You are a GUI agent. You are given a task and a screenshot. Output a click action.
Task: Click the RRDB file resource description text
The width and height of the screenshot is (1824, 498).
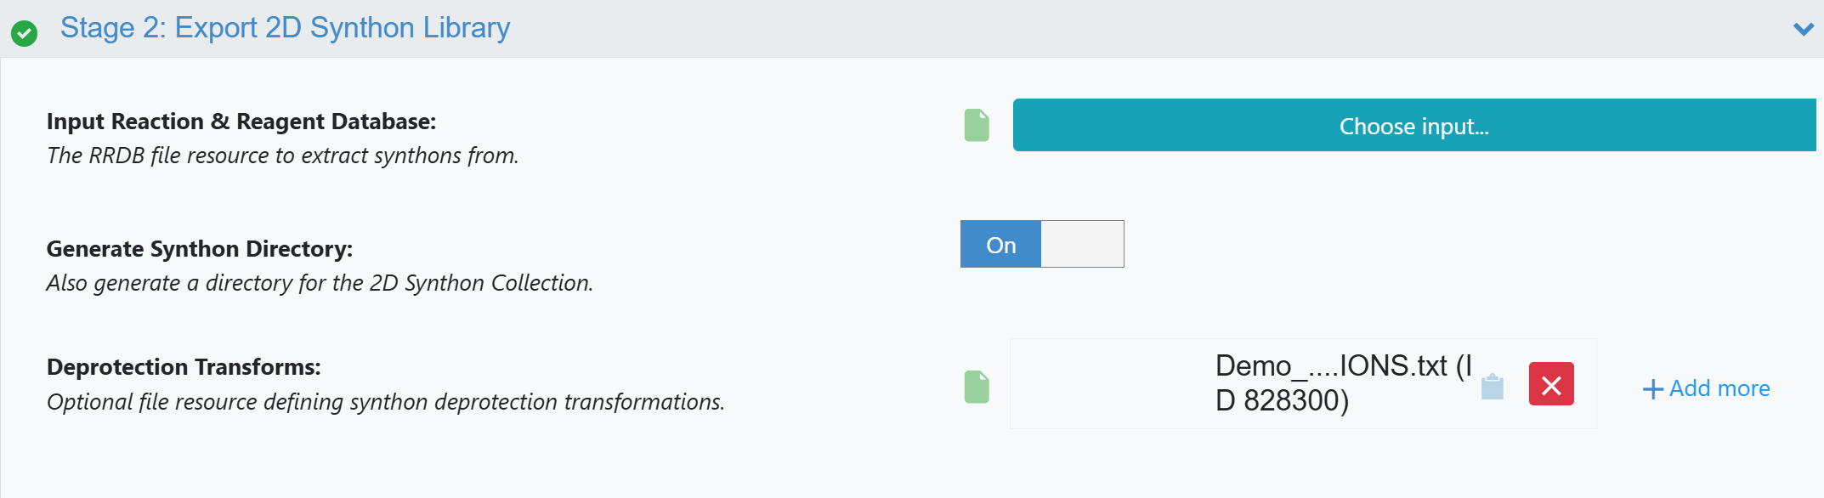click(282, 156)
